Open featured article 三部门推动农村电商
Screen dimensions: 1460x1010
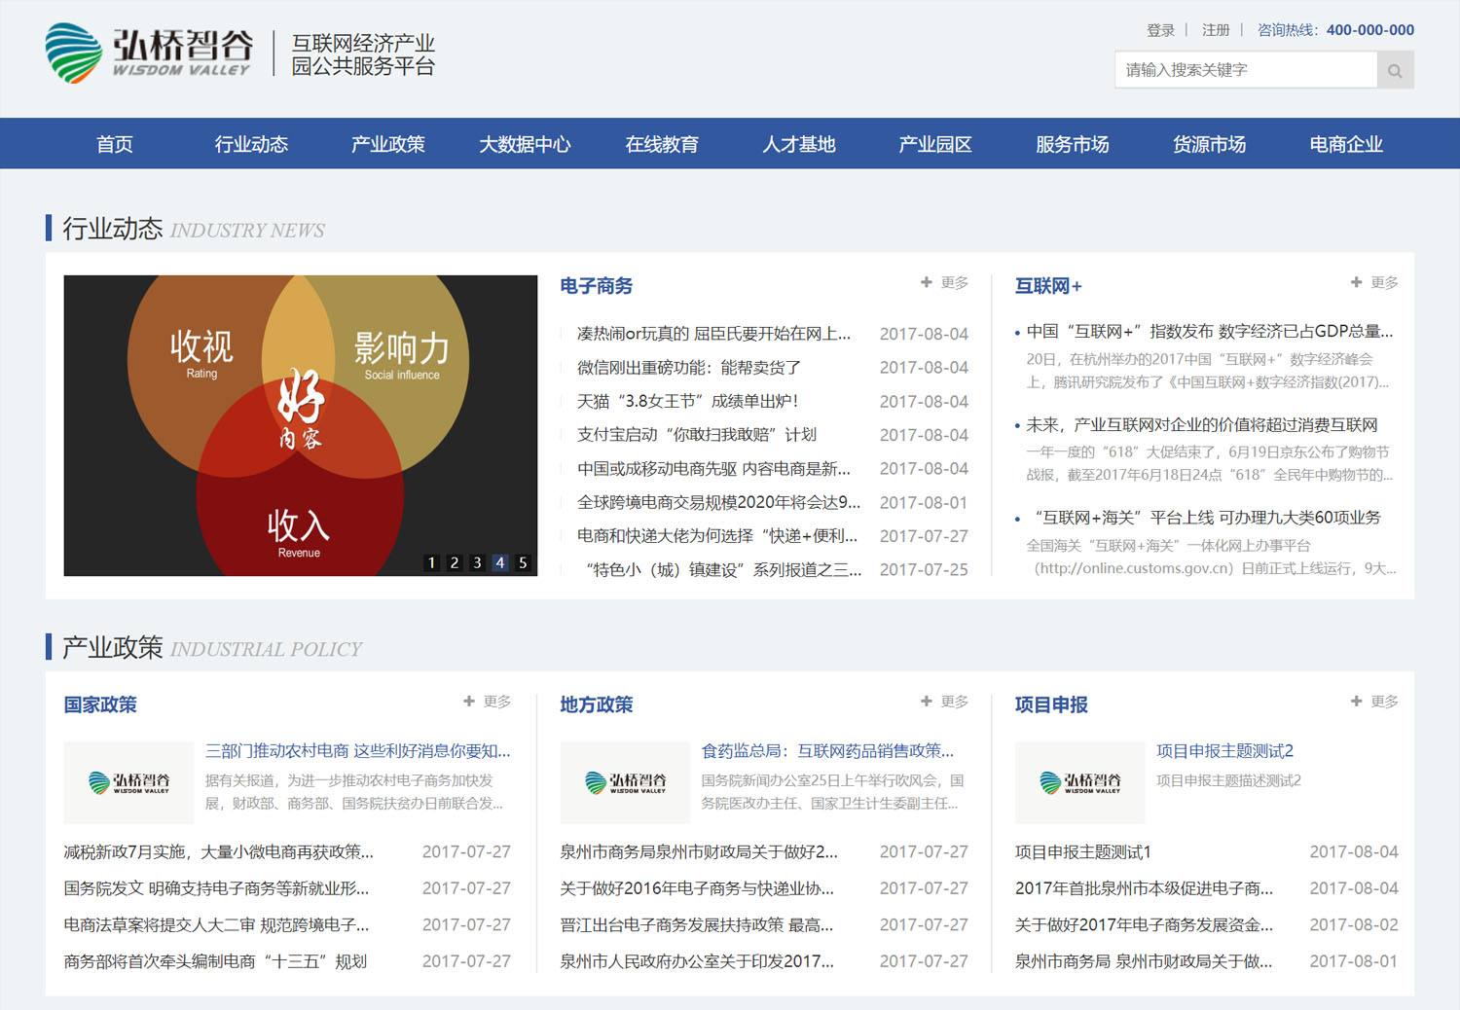pyautogui.click(x=358, y=751)
